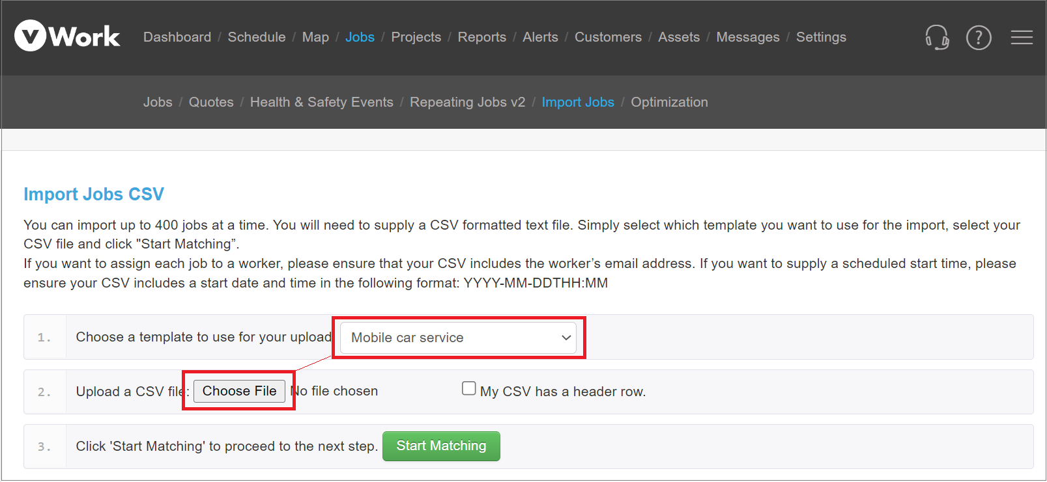Open the headset support icon
This screenshot has width=1047, height=482.
pos(937,37)
